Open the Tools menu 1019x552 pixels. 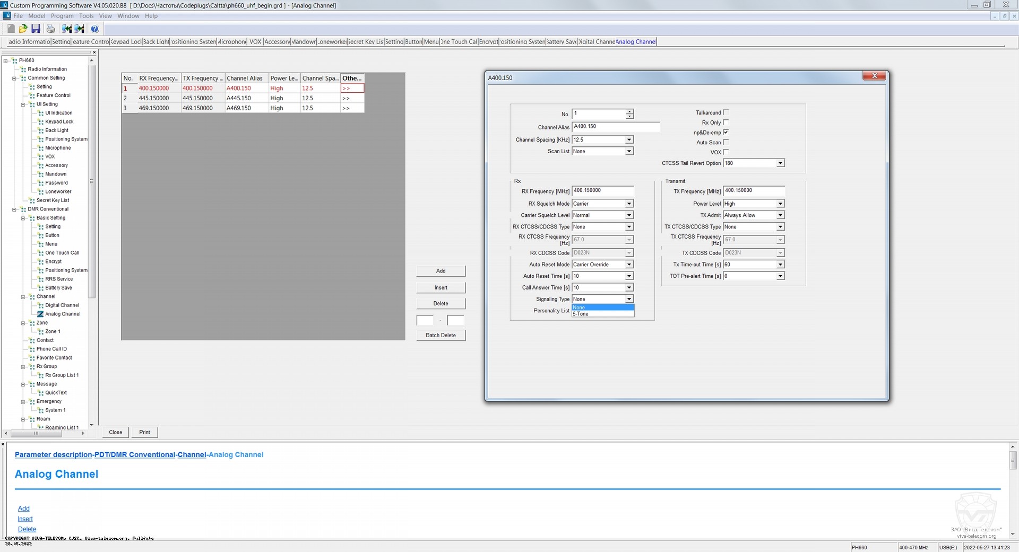pos(87,16)
